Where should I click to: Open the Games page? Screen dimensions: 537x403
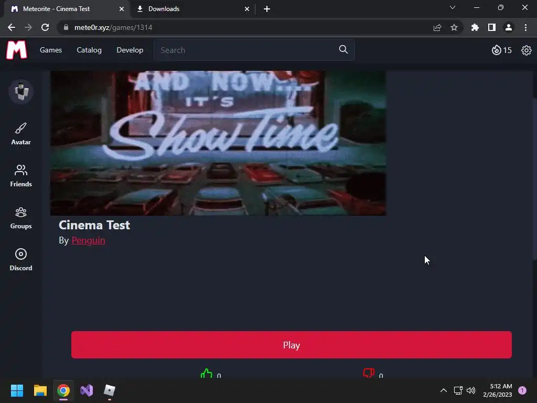51,50
